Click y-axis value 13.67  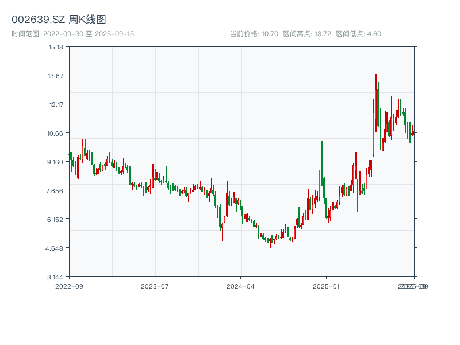(x=55, y=76)
